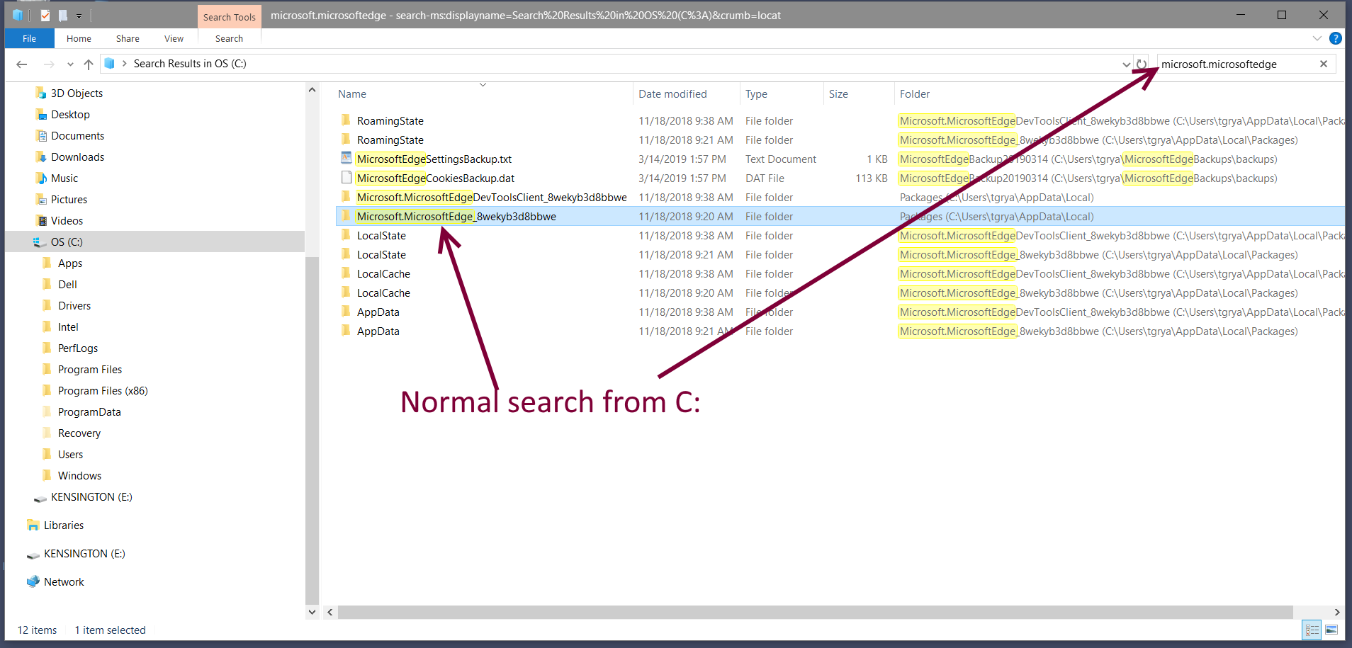The height and width of the screenshot is (648, 1352).
Task: Select MicrosoftEdgeCookiesBackup.dat file
Action: (x=436, y=178)
